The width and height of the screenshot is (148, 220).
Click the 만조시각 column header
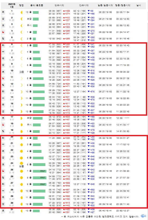59,5
